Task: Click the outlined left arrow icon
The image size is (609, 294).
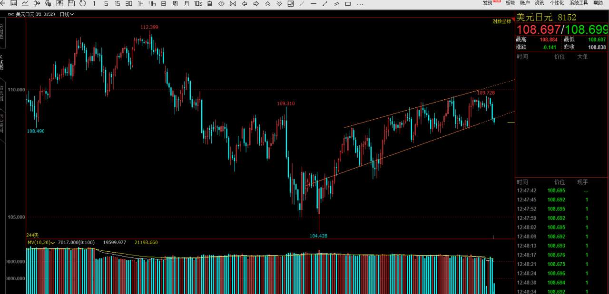Action: click(244, 3)
